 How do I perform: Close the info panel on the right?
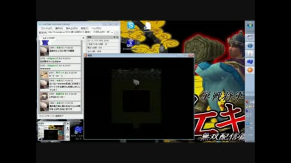(x=117, y=37)
